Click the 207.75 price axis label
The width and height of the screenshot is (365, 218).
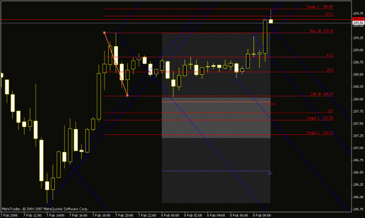pos(359,111)
